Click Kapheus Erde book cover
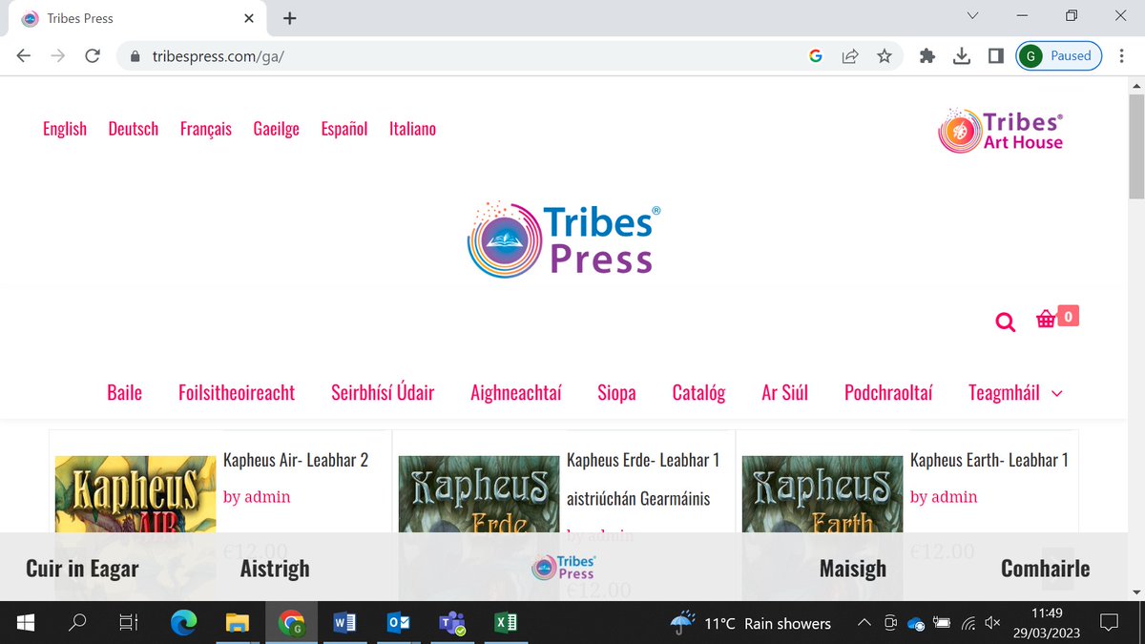 pos(479,494)
